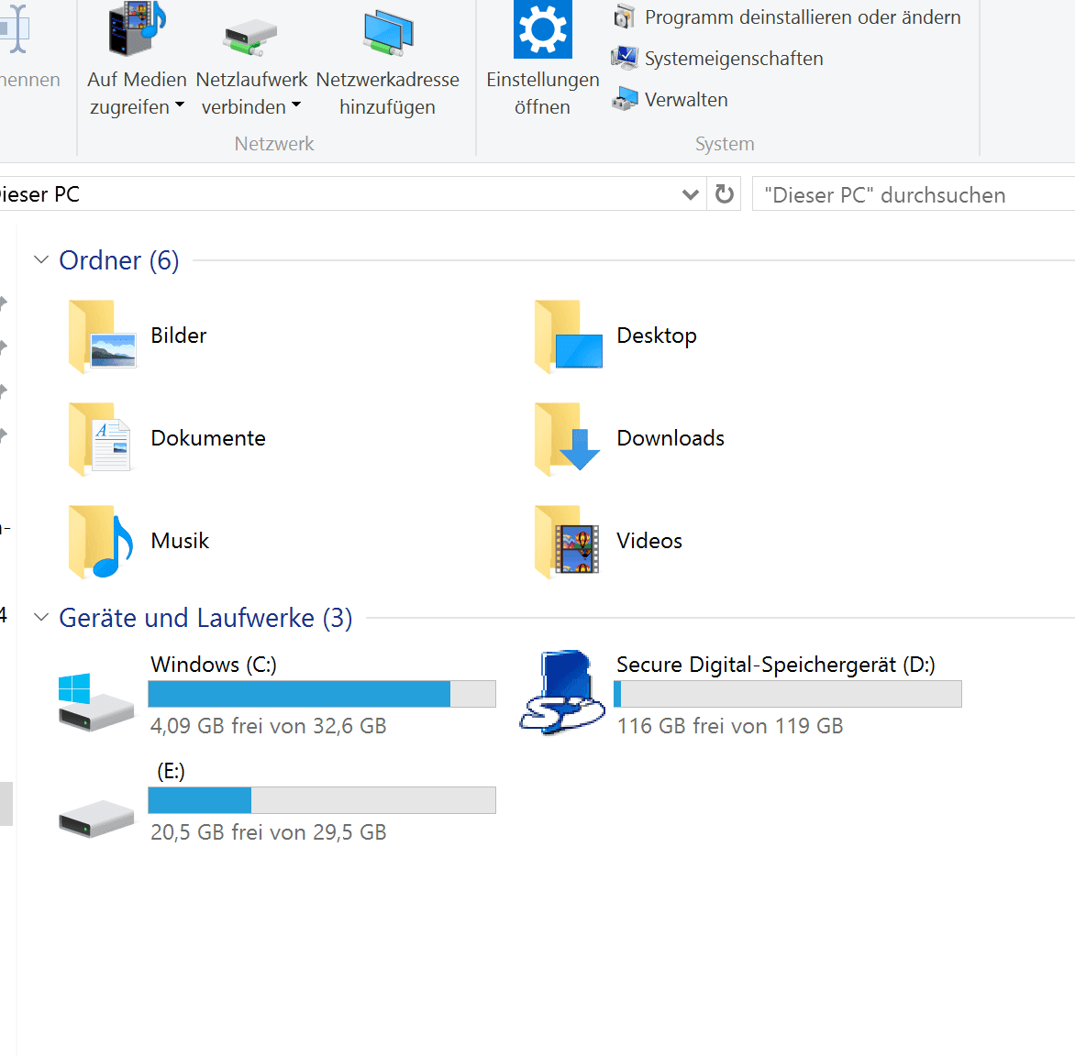Click the Downloads folder name

670,438
